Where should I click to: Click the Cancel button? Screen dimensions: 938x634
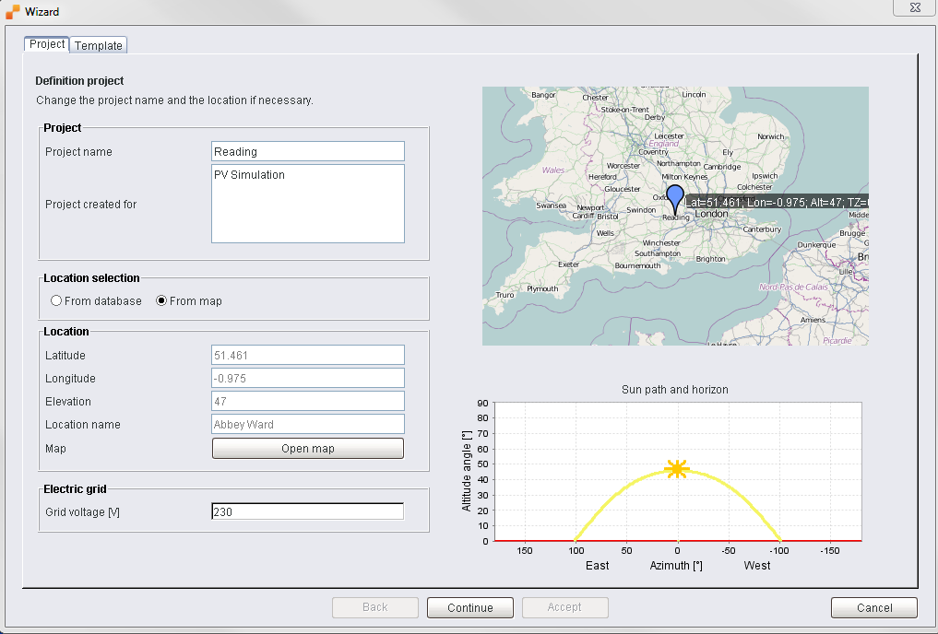click(x=873, y=607)
